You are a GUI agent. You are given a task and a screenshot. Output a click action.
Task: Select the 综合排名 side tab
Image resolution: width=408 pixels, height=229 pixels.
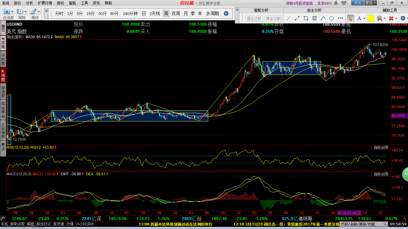[x=3, y=110]
